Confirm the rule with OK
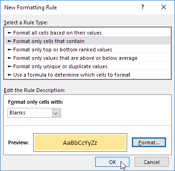 (112, 162)
